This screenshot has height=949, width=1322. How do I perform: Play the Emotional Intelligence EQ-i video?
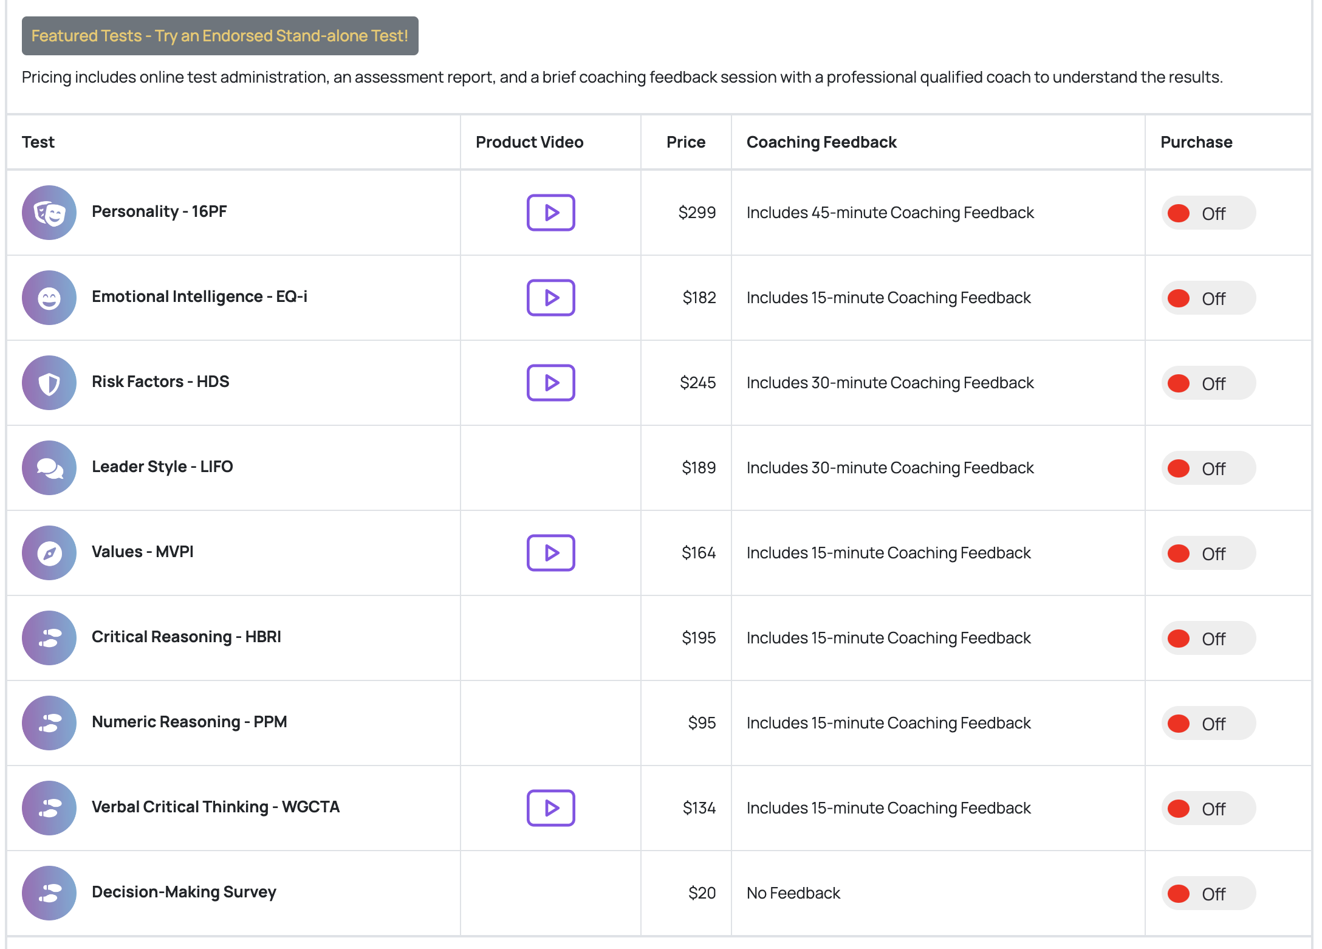(x=550, y=298)
